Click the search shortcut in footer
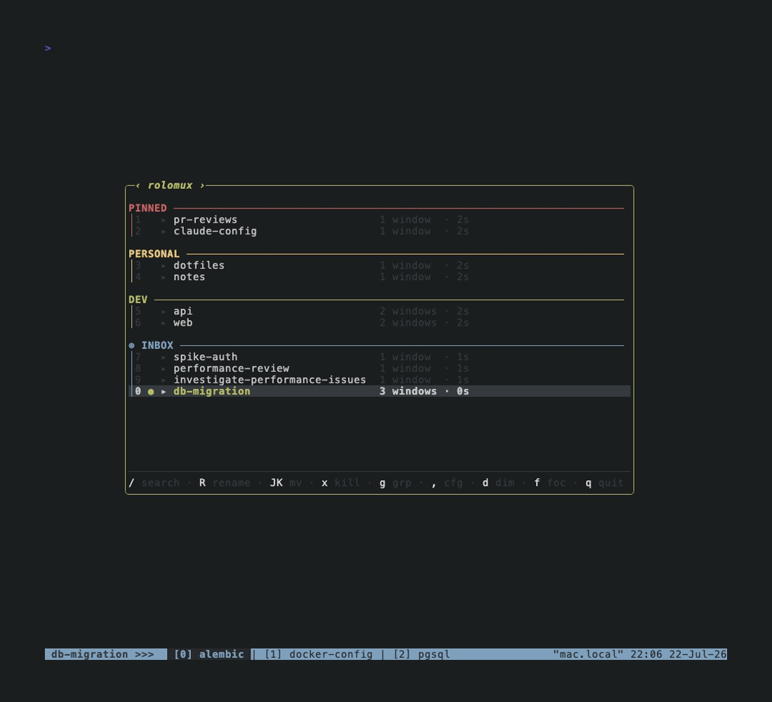This screenshot has width=772, height=702. (x=154, y=483)
